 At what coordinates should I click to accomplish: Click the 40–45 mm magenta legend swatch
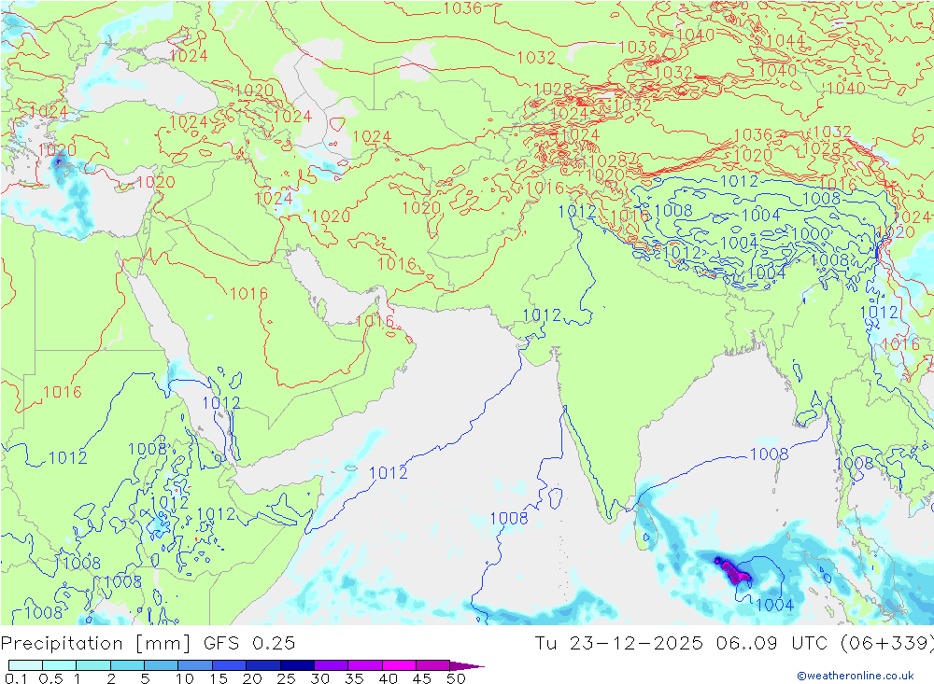click(x=399, y=665)
